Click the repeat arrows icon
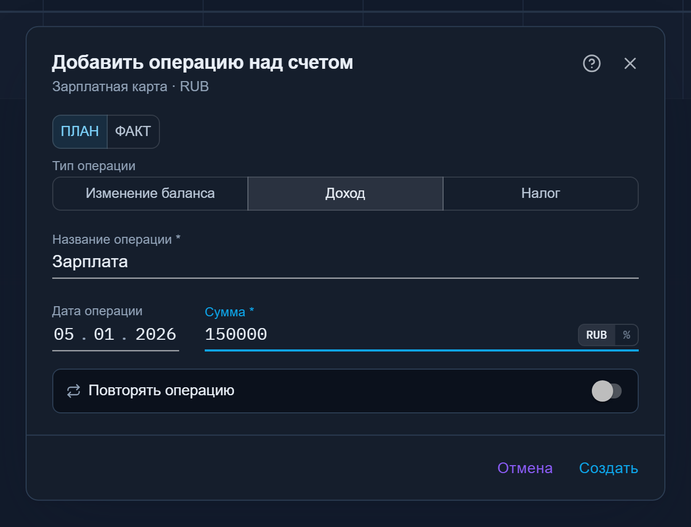This screenshot has width=691, height=527. (x=74, y=391)
